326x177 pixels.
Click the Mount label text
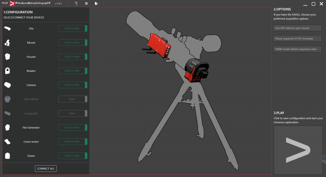(x=31, y=43)
